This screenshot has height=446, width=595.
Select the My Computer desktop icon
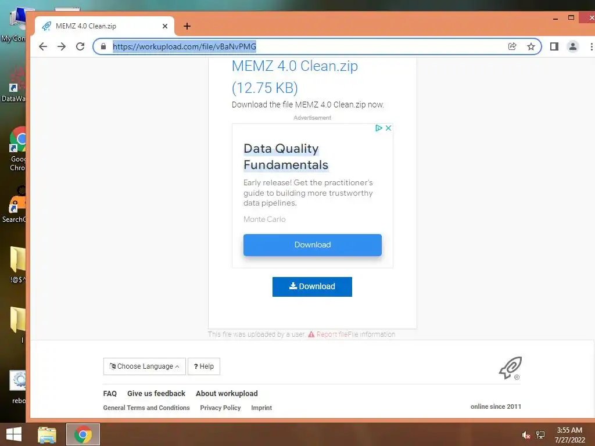[x=14, y=25]
